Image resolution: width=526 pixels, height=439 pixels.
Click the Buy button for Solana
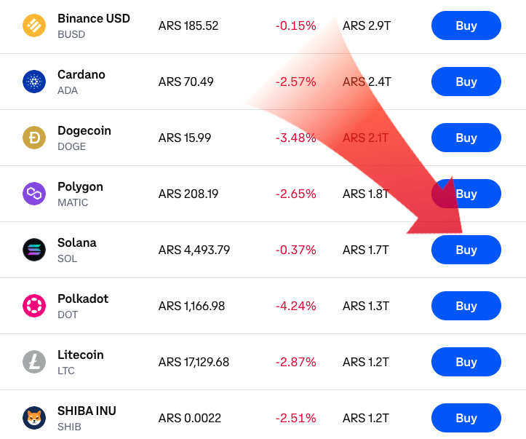[466, 250]
